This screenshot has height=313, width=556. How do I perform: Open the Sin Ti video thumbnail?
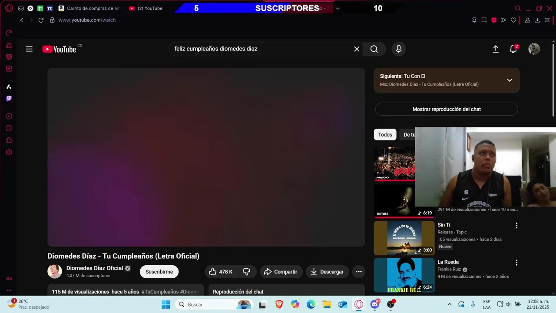(404, 238)
